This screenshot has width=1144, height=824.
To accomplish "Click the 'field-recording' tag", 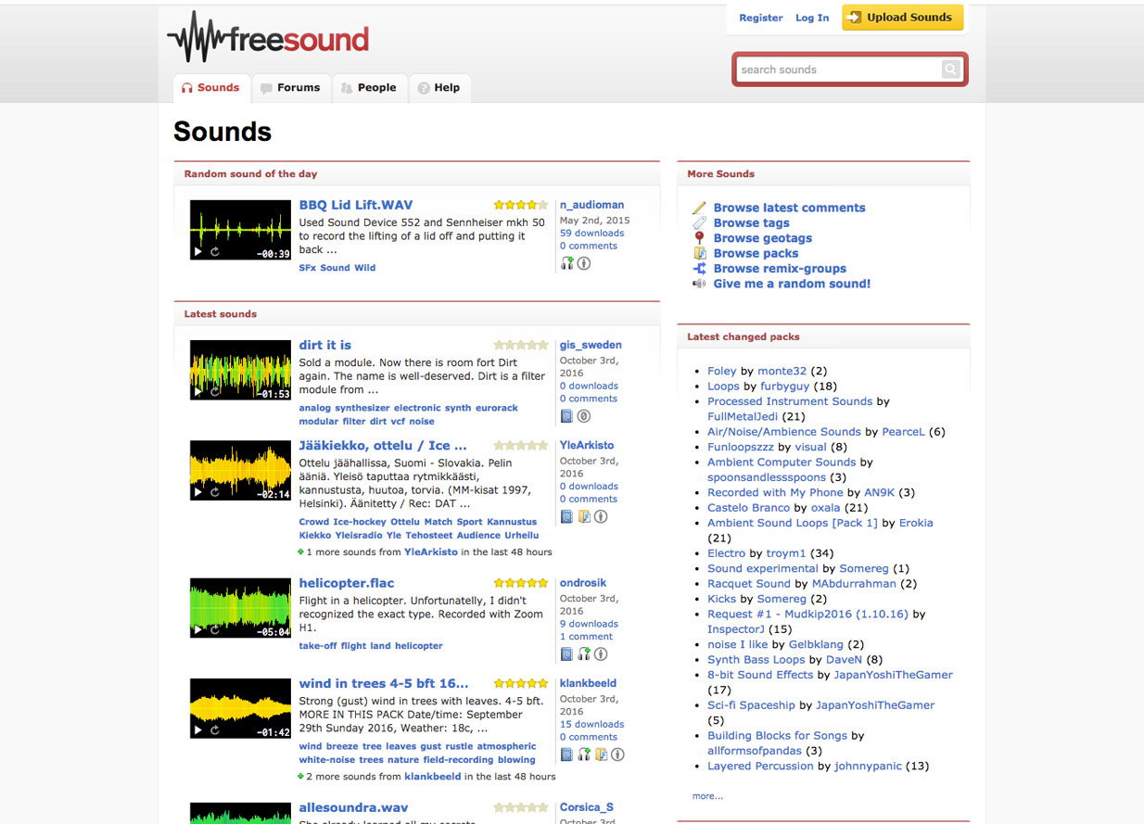I will coord(458,760).
